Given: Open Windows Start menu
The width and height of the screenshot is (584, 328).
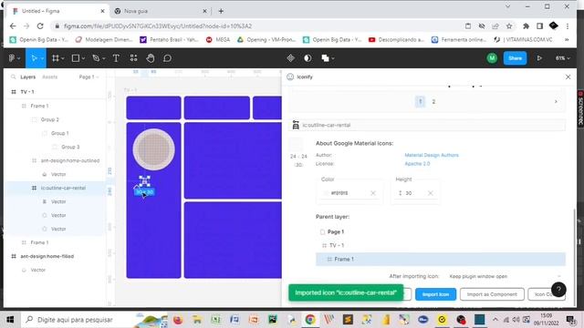Looking at the screenshot, I should [10, 320].
